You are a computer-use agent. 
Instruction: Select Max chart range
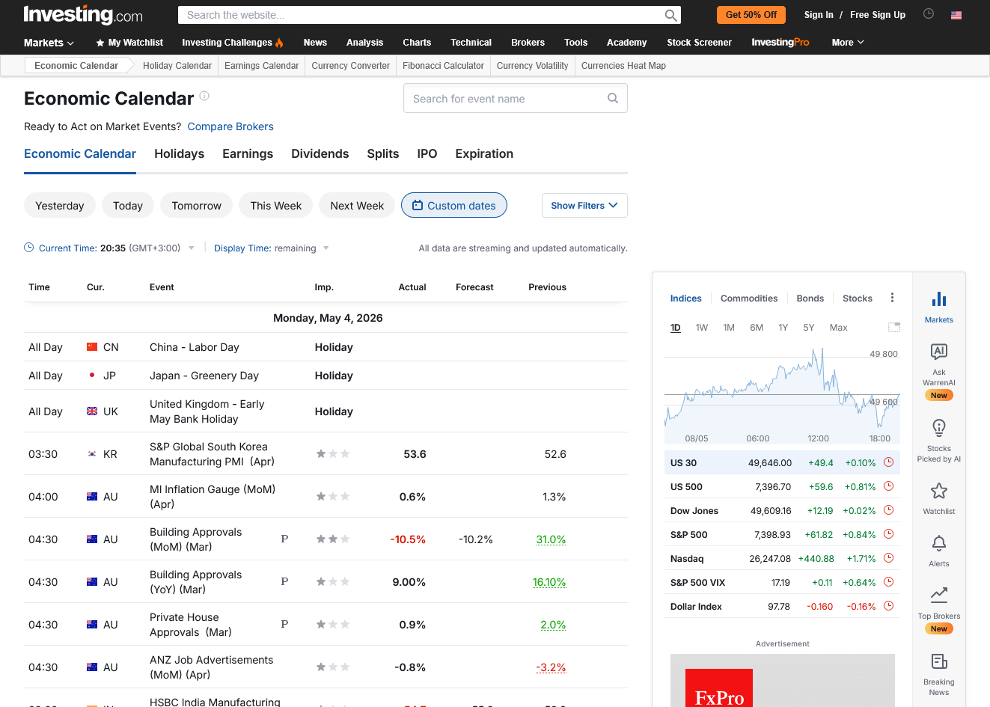point(839,328)
